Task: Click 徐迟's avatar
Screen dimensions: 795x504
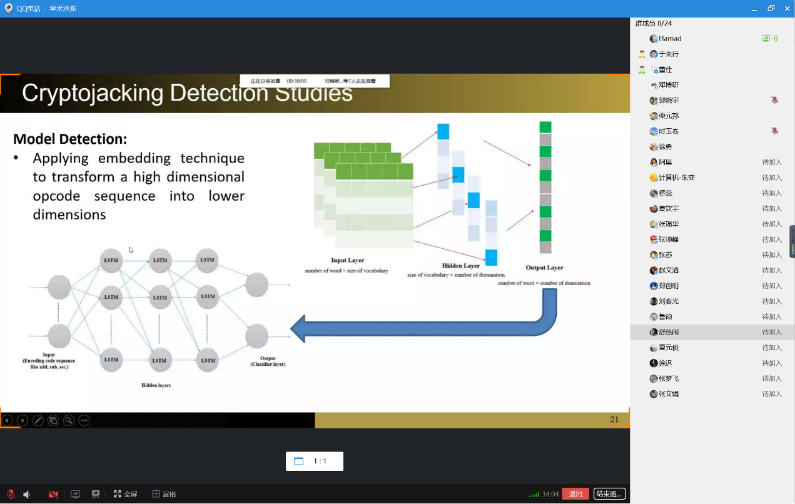Action: click(x=654, y=363)
